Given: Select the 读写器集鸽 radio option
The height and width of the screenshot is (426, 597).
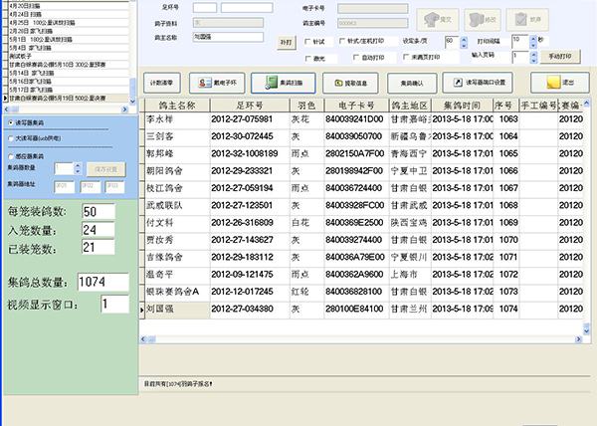Looking at the screenshot, I should click(10, 122).
